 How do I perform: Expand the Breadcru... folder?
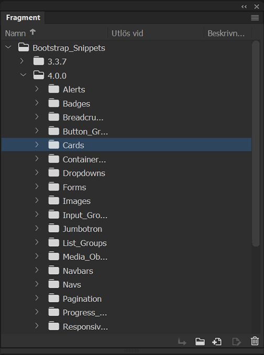pyautogui.click(x=37, y=117)
